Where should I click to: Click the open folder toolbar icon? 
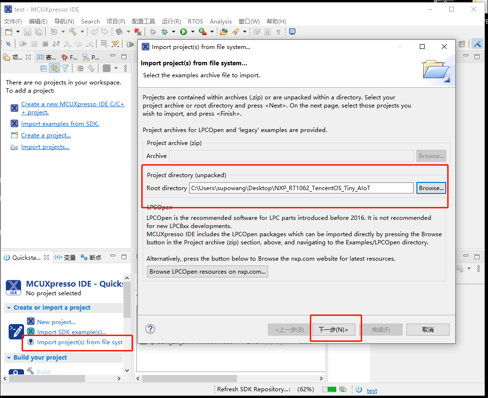tap(223, 32)
